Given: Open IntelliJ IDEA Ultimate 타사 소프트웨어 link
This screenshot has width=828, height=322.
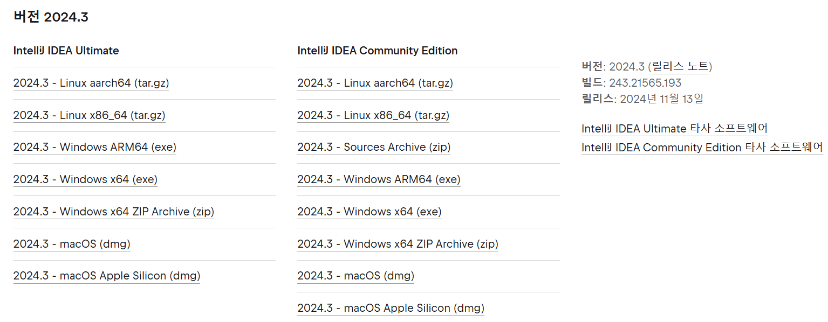Looking at the screenshot, I should coord(674,129).
